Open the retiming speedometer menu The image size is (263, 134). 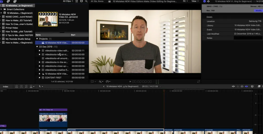click(x=108, y=82)
